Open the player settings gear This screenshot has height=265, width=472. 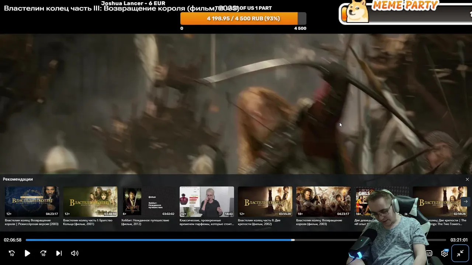[444, 253]
